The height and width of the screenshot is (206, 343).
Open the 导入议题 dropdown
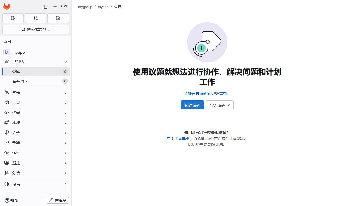[220, 105]
